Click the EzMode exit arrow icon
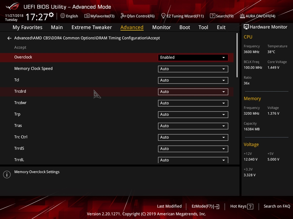The width and height of the screenshot is (293, 219). (x=217, y=206)
